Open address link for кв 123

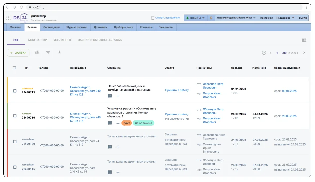(85, 91)
